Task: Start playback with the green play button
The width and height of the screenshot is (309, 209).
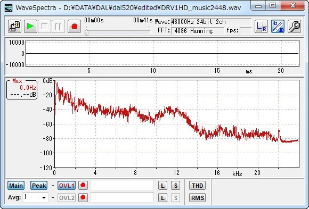Action: point(30,26)
